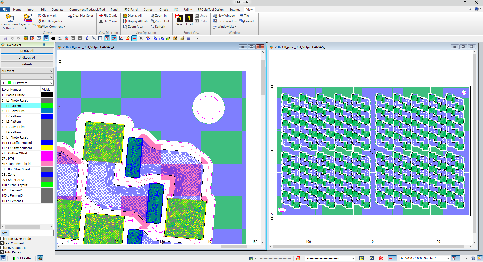Open Canvas View Settings in ribbon
Image resolution: width=483 pixels, height=262 pixels.
click(10, 22)
